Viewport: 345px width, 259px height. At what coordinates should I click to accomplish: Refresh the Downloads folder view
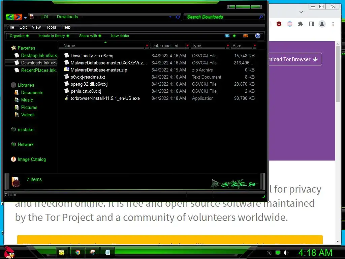click(178, 17)
